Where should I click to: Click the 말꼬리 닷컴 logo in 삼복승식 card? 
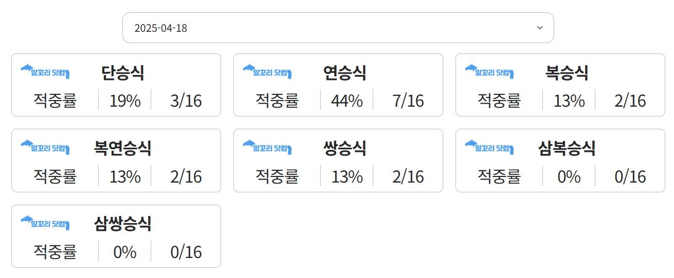coord(489,147)
